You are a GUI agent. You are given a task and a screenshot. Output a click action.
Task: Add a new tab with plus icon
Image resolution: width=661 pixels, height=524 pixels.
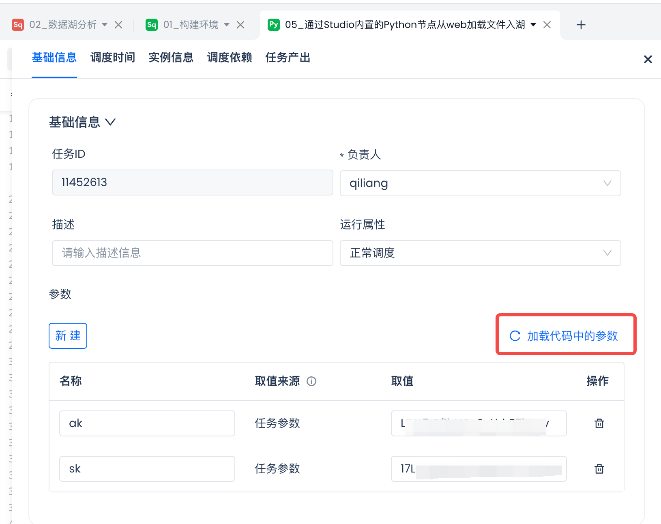tap(581, 25)
